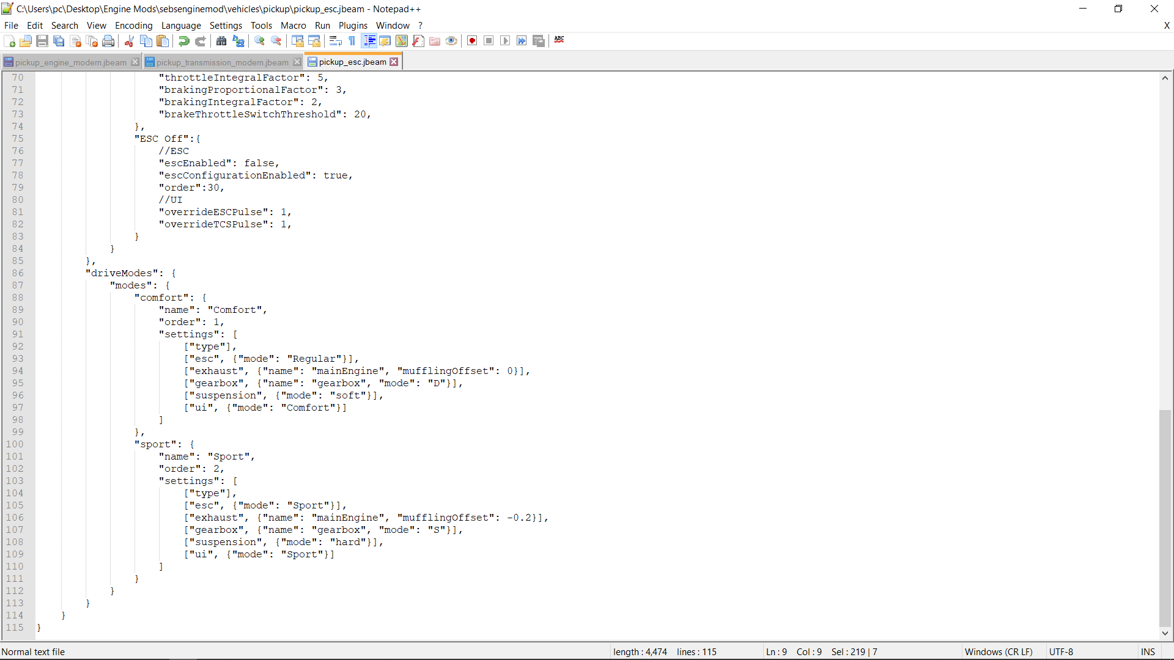
Task: Click the Save file toolbar icon
Action: (42, 41)
